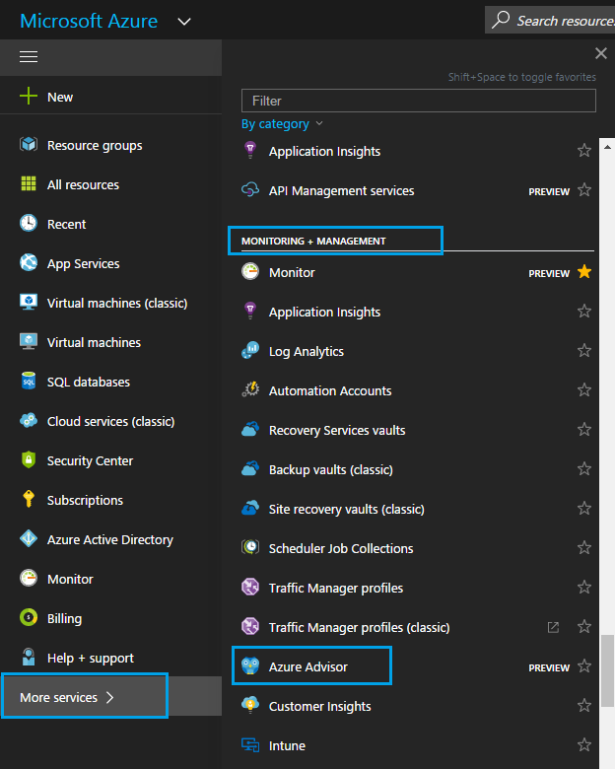
Task: Open Traffic Manager profiles (classic) external link
Action: 553,628
